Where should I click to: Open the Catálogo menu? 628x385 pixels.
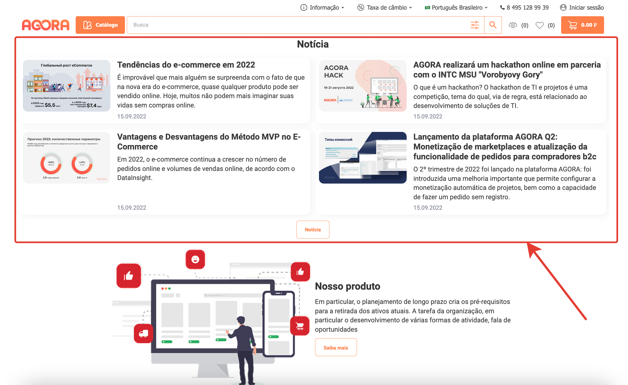[x=100, y=25]
